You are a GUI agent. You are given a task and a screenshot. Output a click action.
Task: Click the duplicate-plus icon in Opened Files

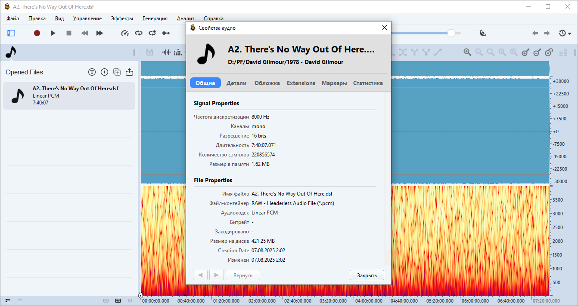117,72
